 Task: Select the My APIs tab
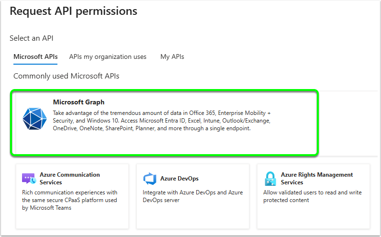point(172,56)
